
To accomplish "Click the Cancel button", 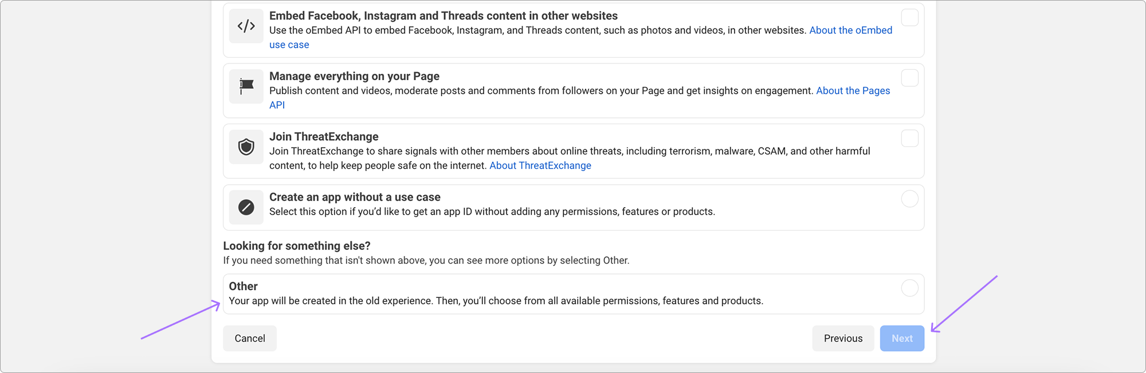I will pos(250,338).
